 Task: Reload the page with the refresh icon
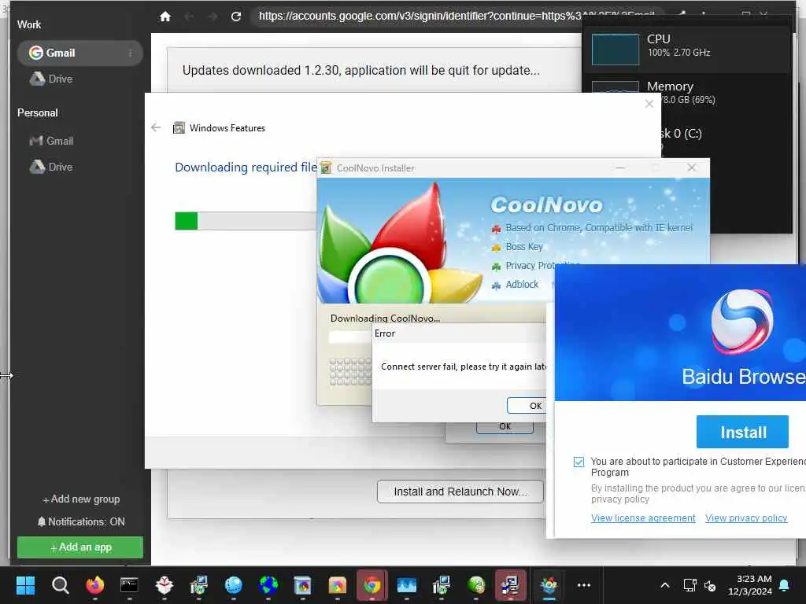236,17
